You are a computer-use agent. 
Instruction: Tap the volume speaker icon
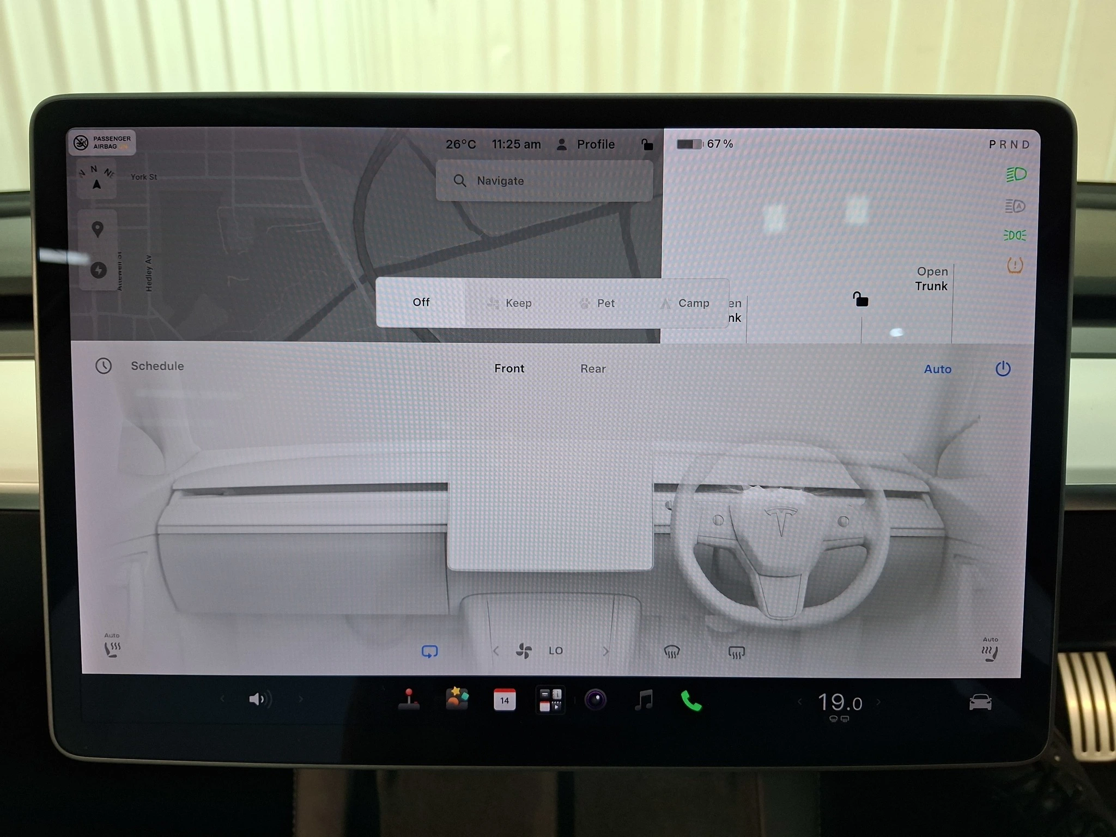[x=260, y=699]
